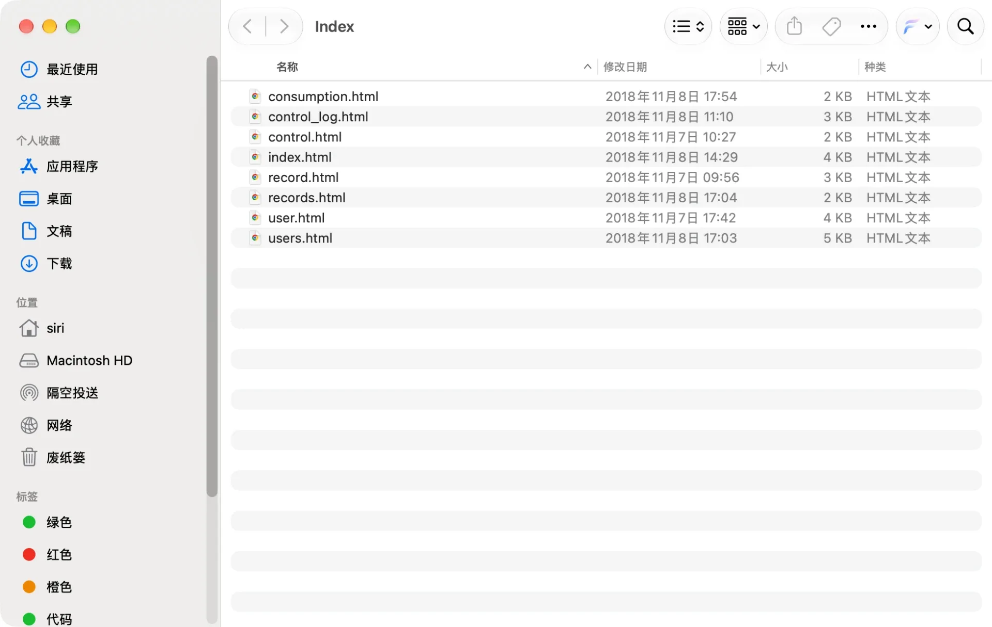
Task: Open Macintosh HD in sidebar
Action: pyautogui.click(x=89, y=360)
